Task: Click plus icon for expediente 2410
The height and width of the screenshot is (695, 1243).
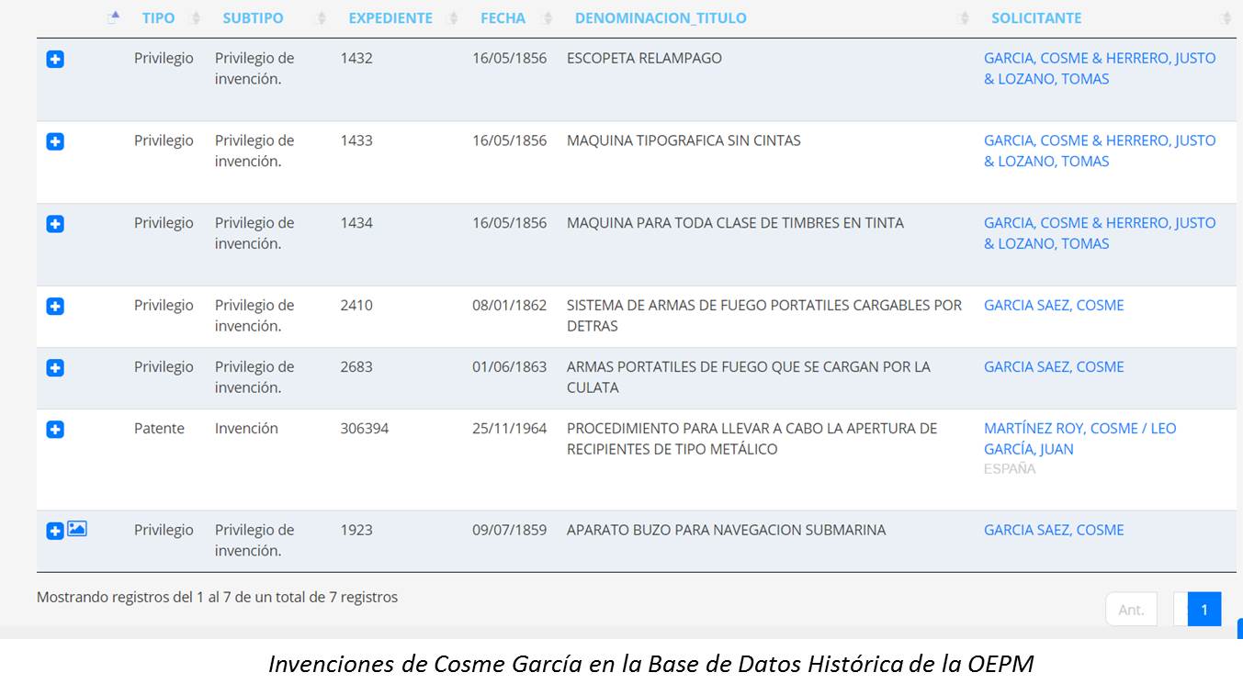Action: point(55,307)
